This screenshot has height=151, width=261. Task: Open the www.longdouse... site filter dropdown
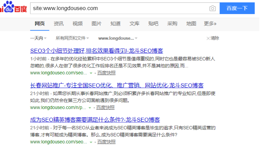click(x=118, y=38)
